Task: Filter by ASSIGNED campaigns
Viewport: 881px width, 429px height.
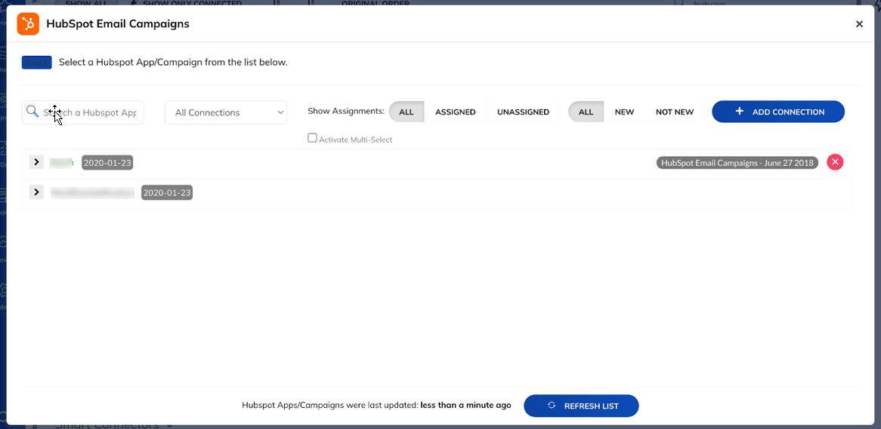Action: [x=456, y=112]
